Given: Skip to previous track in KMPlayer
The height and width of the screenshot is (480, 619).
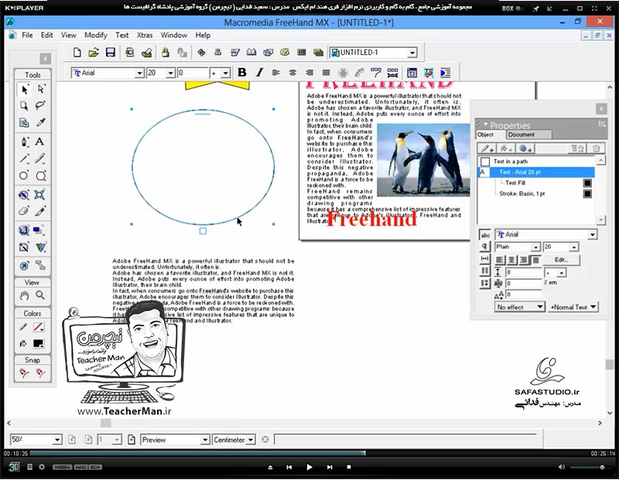Looking at the screenshot, I should 289,467.
